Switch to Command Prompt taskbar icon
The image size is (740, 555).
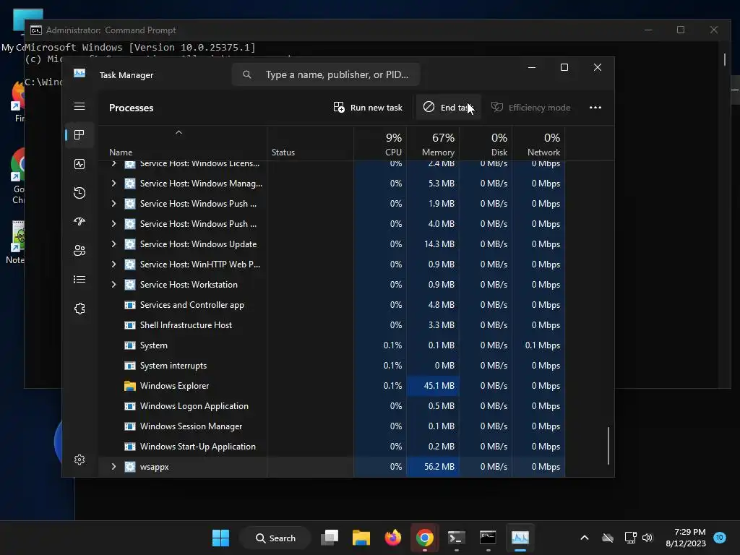click(488, 538)
